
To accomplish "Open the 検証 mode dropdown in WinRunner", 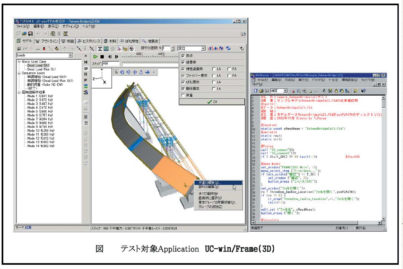I will pyautogui.click(x=285, y=91).
